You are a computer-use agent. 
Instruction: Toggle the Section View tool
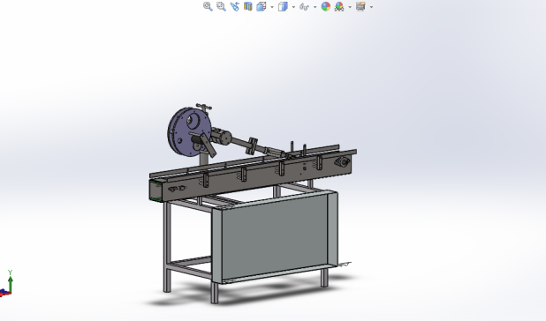coord(247,6)
